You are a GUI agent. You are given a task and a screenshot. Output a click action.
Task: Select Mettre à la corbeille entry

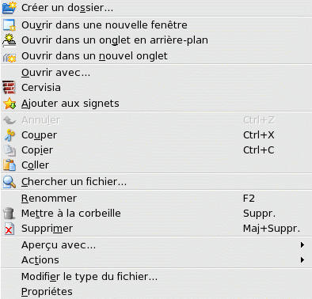[x=156, y=214]
